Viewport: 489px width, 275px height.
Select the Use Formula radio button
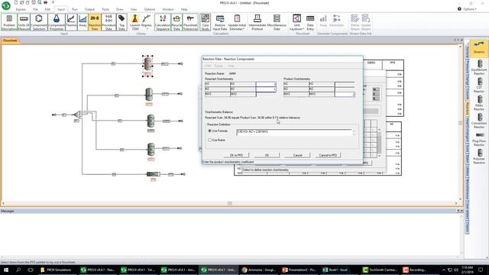point(210,131)
